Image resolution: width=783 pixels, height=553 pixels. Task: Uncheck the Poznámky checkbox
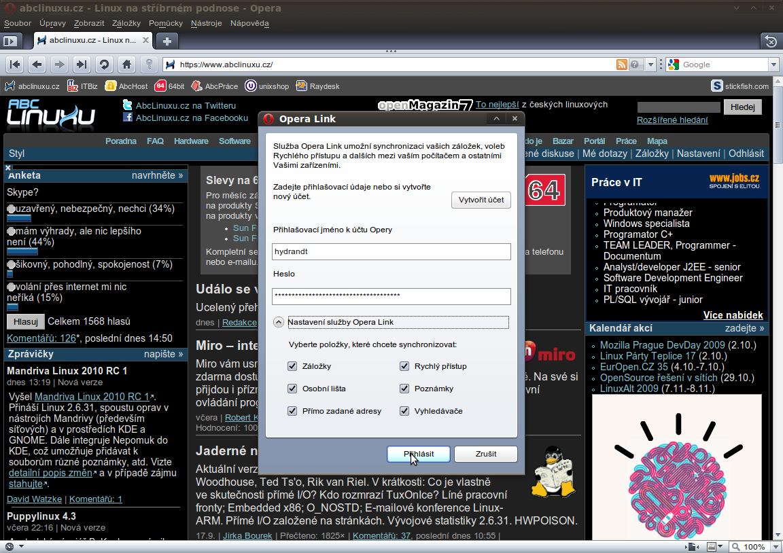[404, 389]
